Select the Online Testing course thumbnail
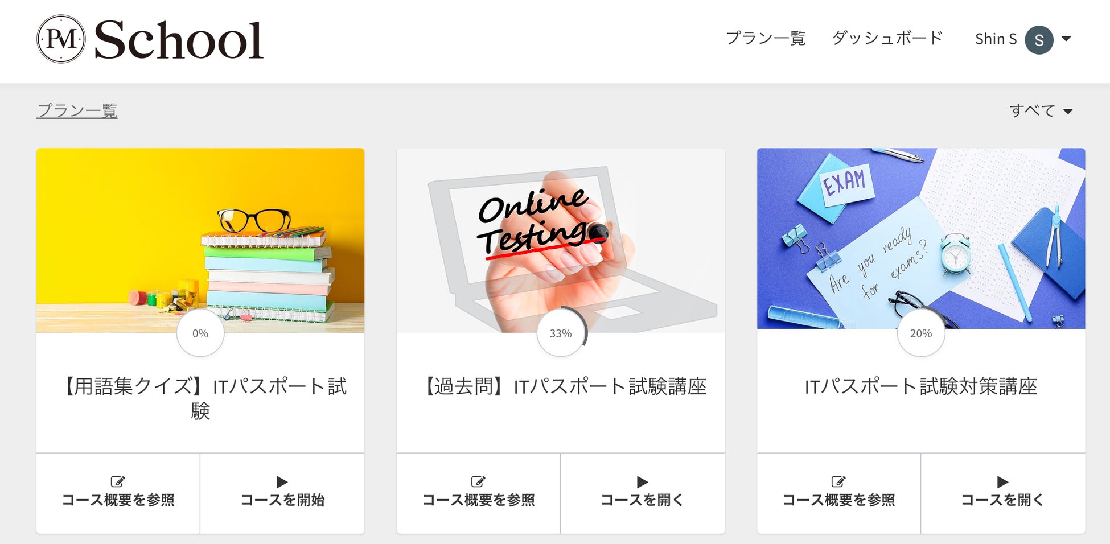This screenshot has height=544, width=1110. pyautogui.click(x=561, y=240)
